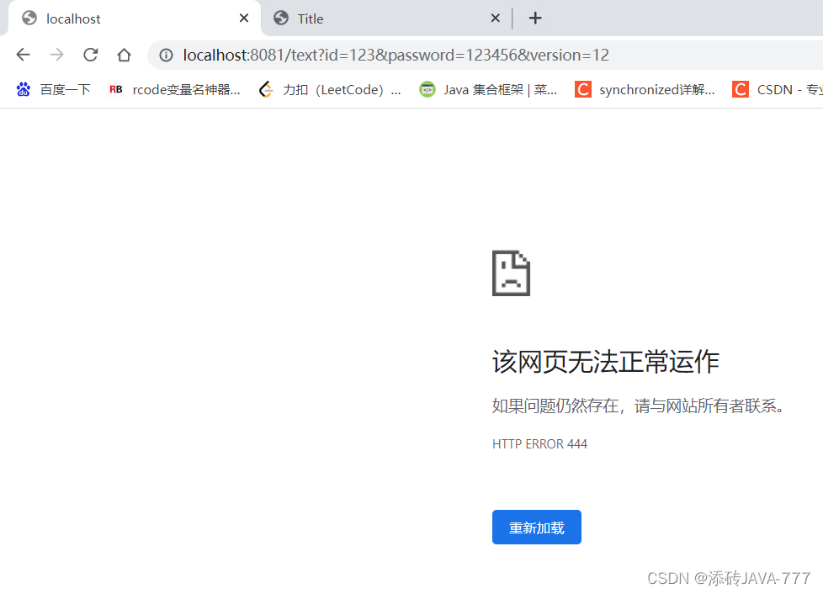Image resolution: width=823 pixels, height=594 pixels.
Task: View site information icon in address bar
Action: pyautogui.click(x=166, y=55)
